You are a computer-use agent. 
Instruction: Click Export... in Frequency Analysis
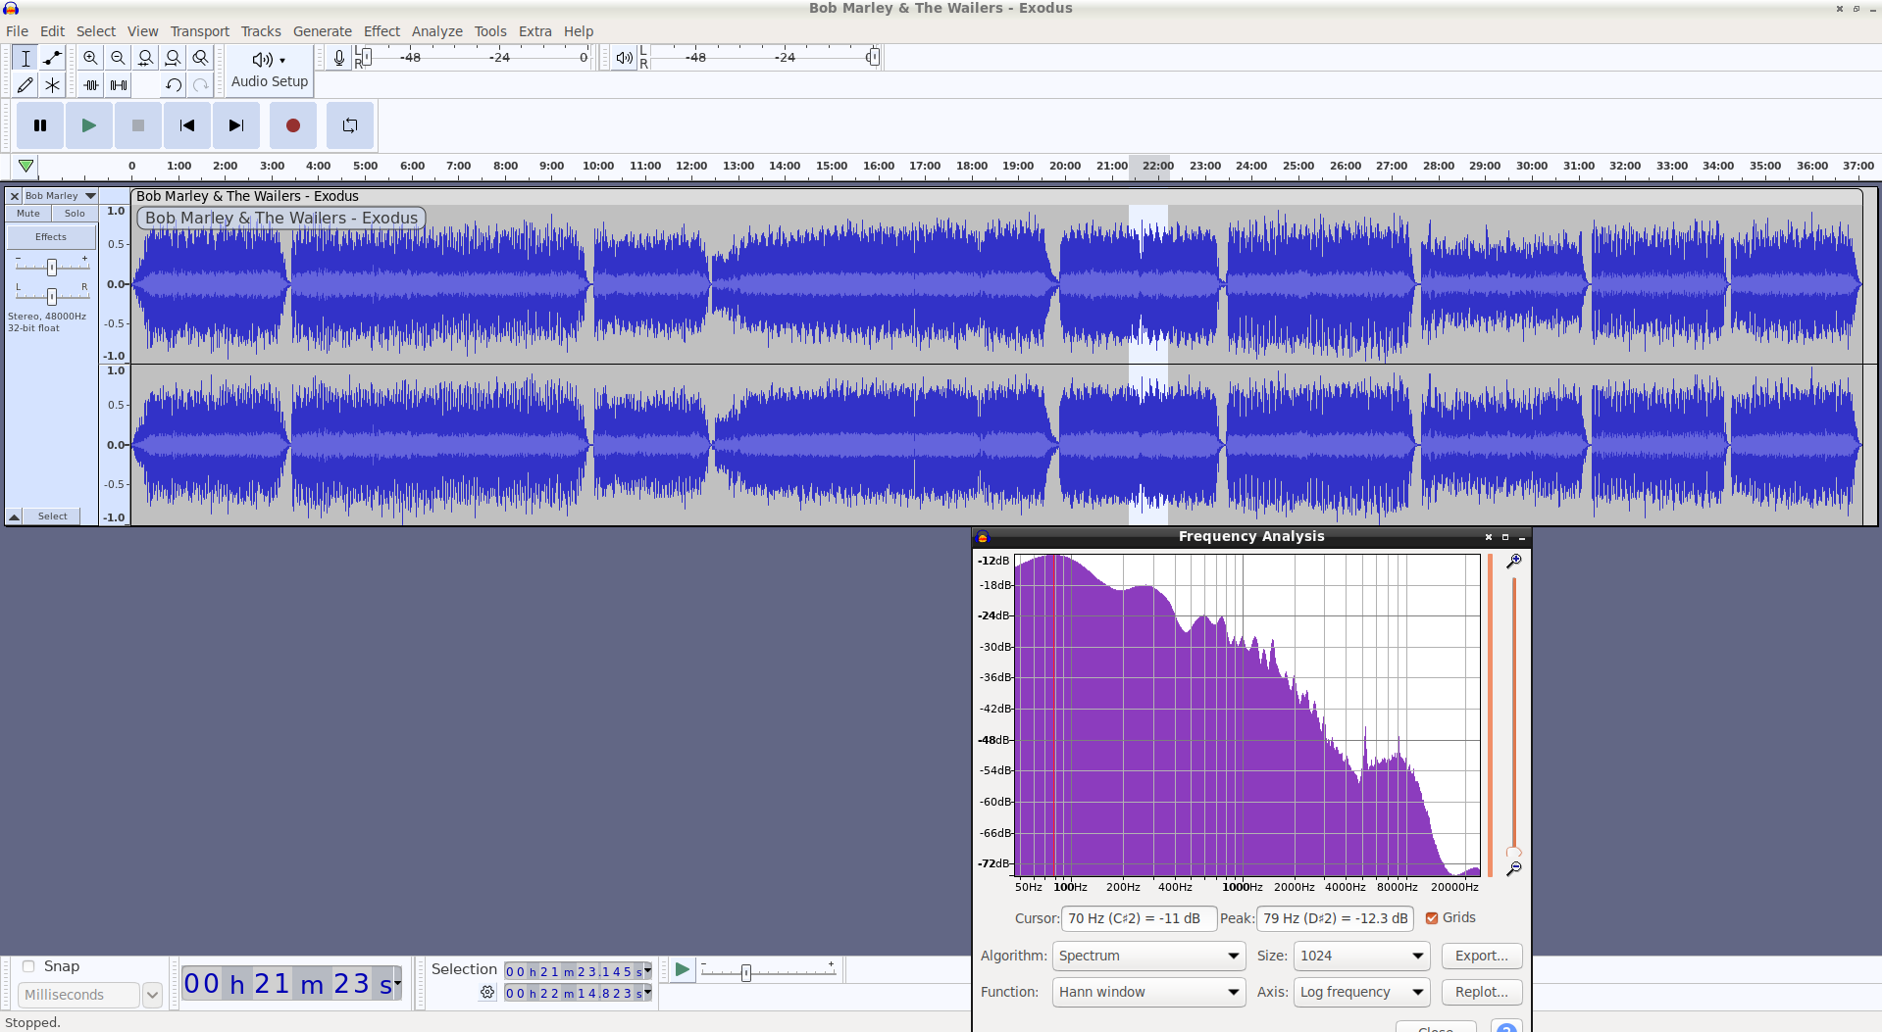coord(1482,956)
